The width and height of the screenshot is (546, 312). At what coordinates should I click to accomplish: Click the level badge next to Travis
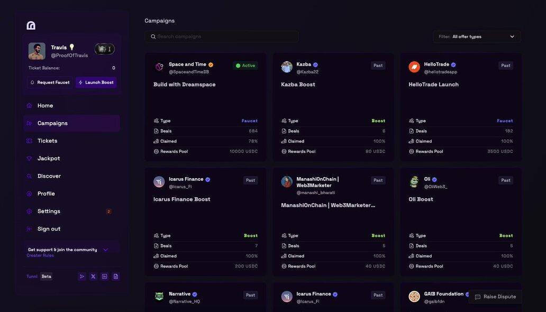coord(105,49)
